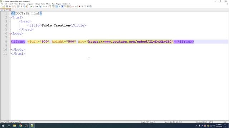Click the Cut toolbar icon
Screen dimensions: 229x128
(21, 6)
